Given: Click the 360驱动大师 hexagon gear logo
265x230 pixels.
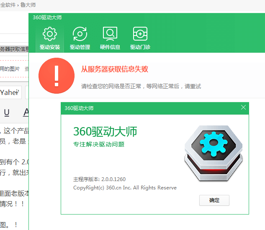Looking at the screenshot, I should coord(214,153).
